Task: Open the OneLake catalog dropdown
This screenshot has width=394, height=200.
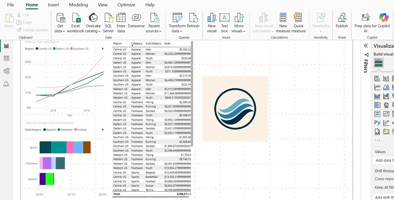Action: (x=93, y=23)
